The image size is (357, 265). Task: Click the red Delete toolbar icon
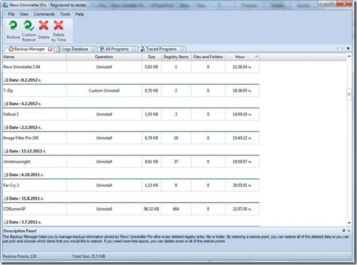tap(44, 26)
